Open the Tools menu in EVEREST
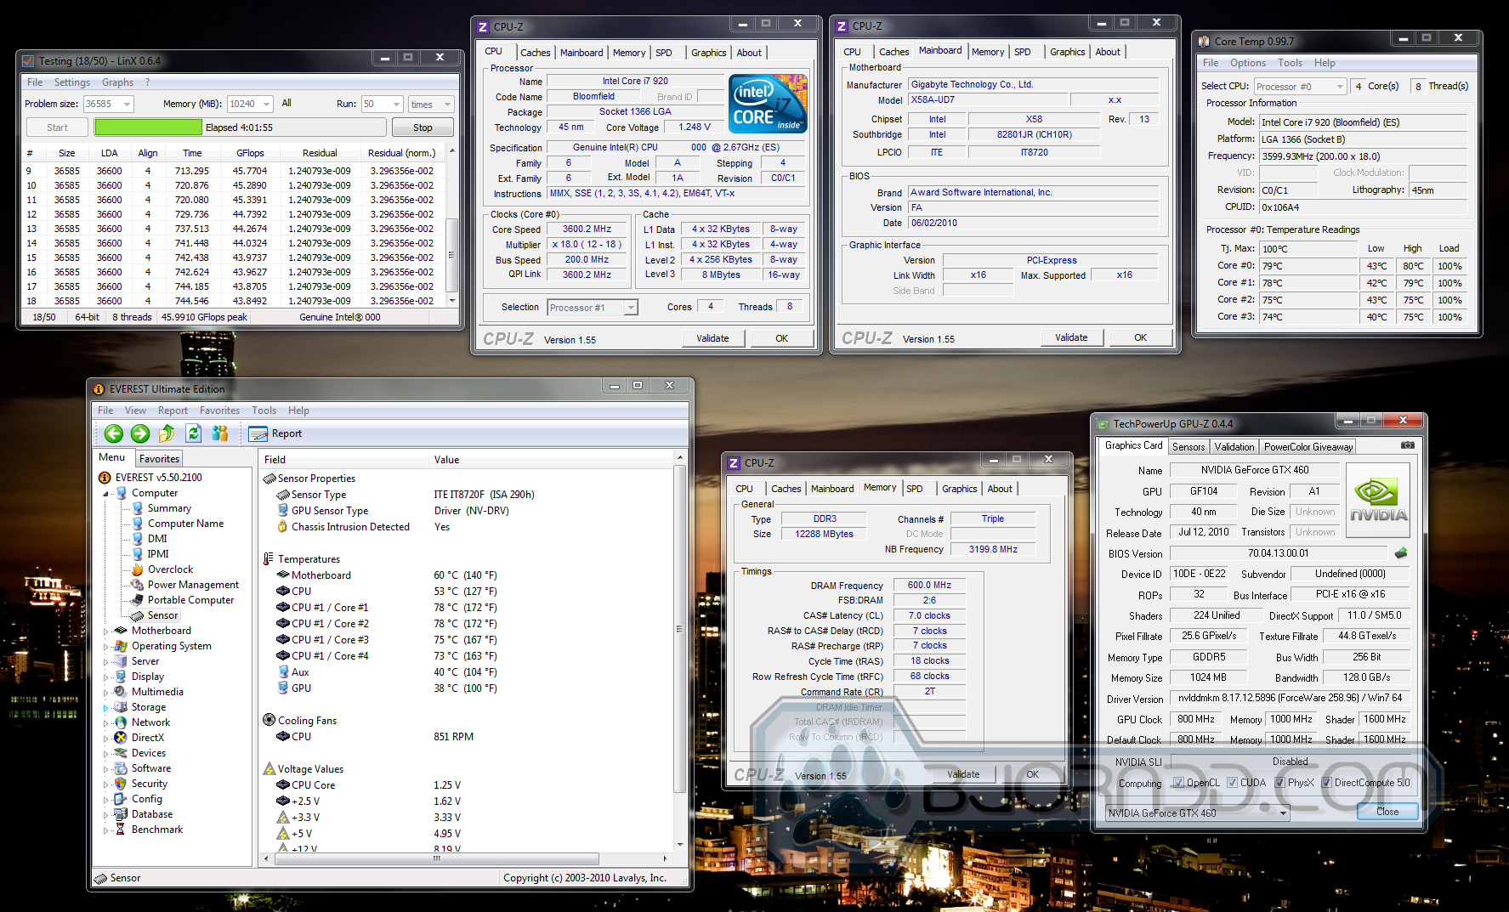1509x912 pixels. [x=264, y=411]
